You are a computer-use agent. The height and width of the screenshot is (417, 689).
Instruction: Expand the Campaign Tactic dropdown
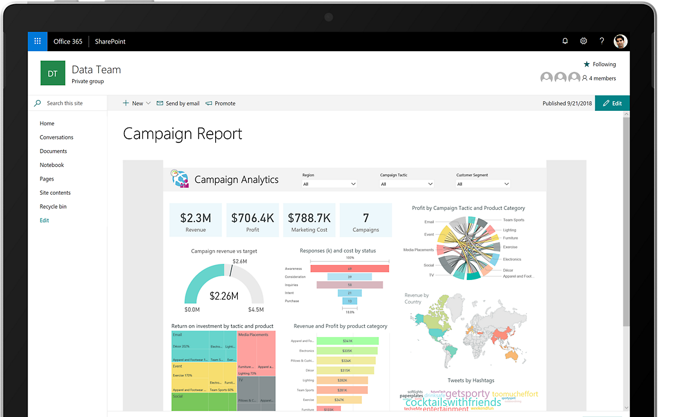[x=407, y=184]
